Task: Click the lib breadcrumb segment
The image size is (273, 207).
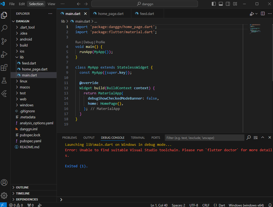Action: (x=63, y=21)
